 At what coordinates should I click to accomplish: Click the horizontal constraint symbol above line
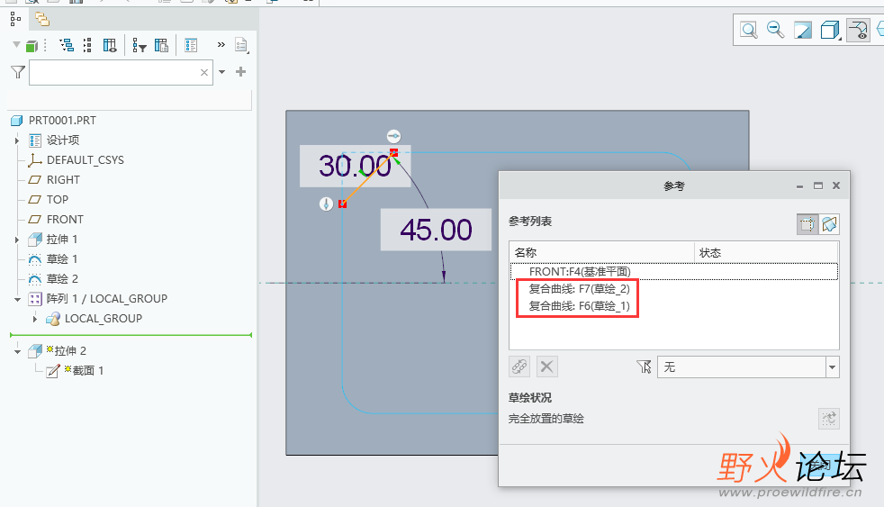(x=393, y=136)
